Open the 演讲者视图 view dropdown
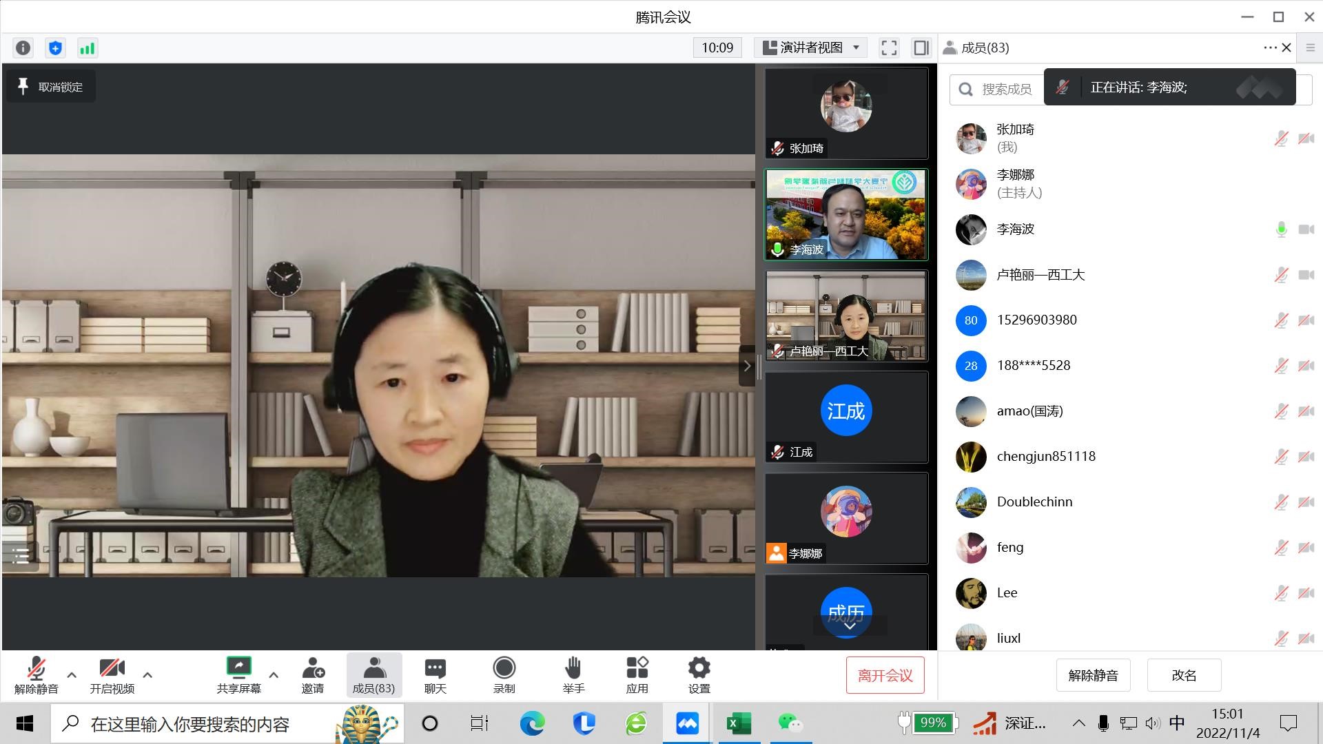The height and width of the screenshot is (744, 1323). pyautogui.click(x=811, y=48)
